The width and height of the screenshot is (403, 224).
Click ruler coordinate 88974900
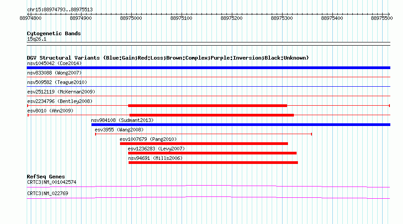81,18
